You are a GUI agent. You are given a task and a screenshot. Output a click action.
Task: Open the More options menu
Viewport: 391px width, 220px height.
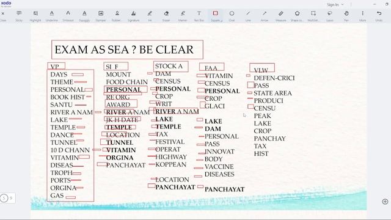pyautogui.click(x=362, y=15)
